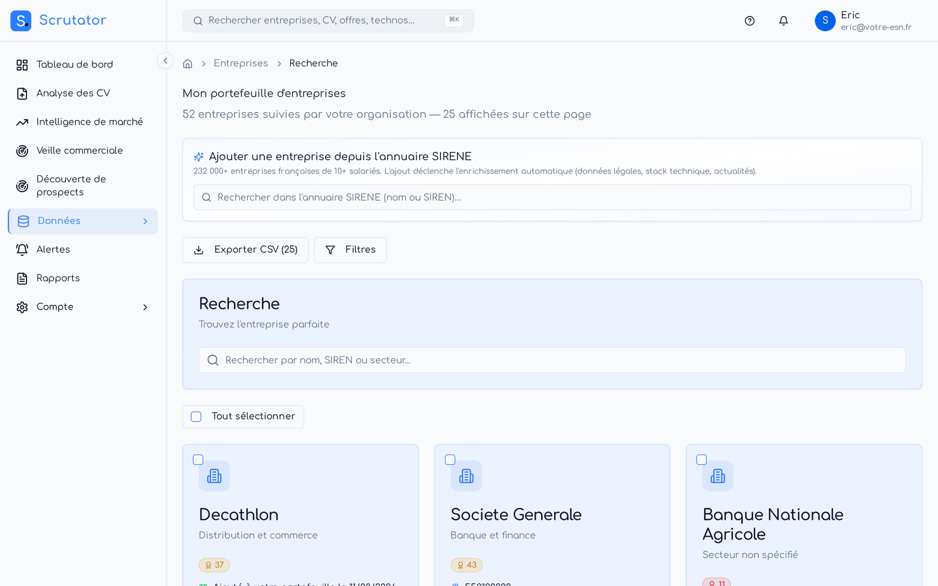Follow the Entreprises breadcrumb link

pos(241,63)
